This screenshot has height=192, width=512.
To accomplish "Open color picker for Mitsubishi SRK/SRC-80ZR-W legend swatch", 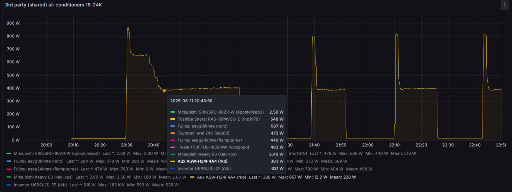I will point(9,154).
